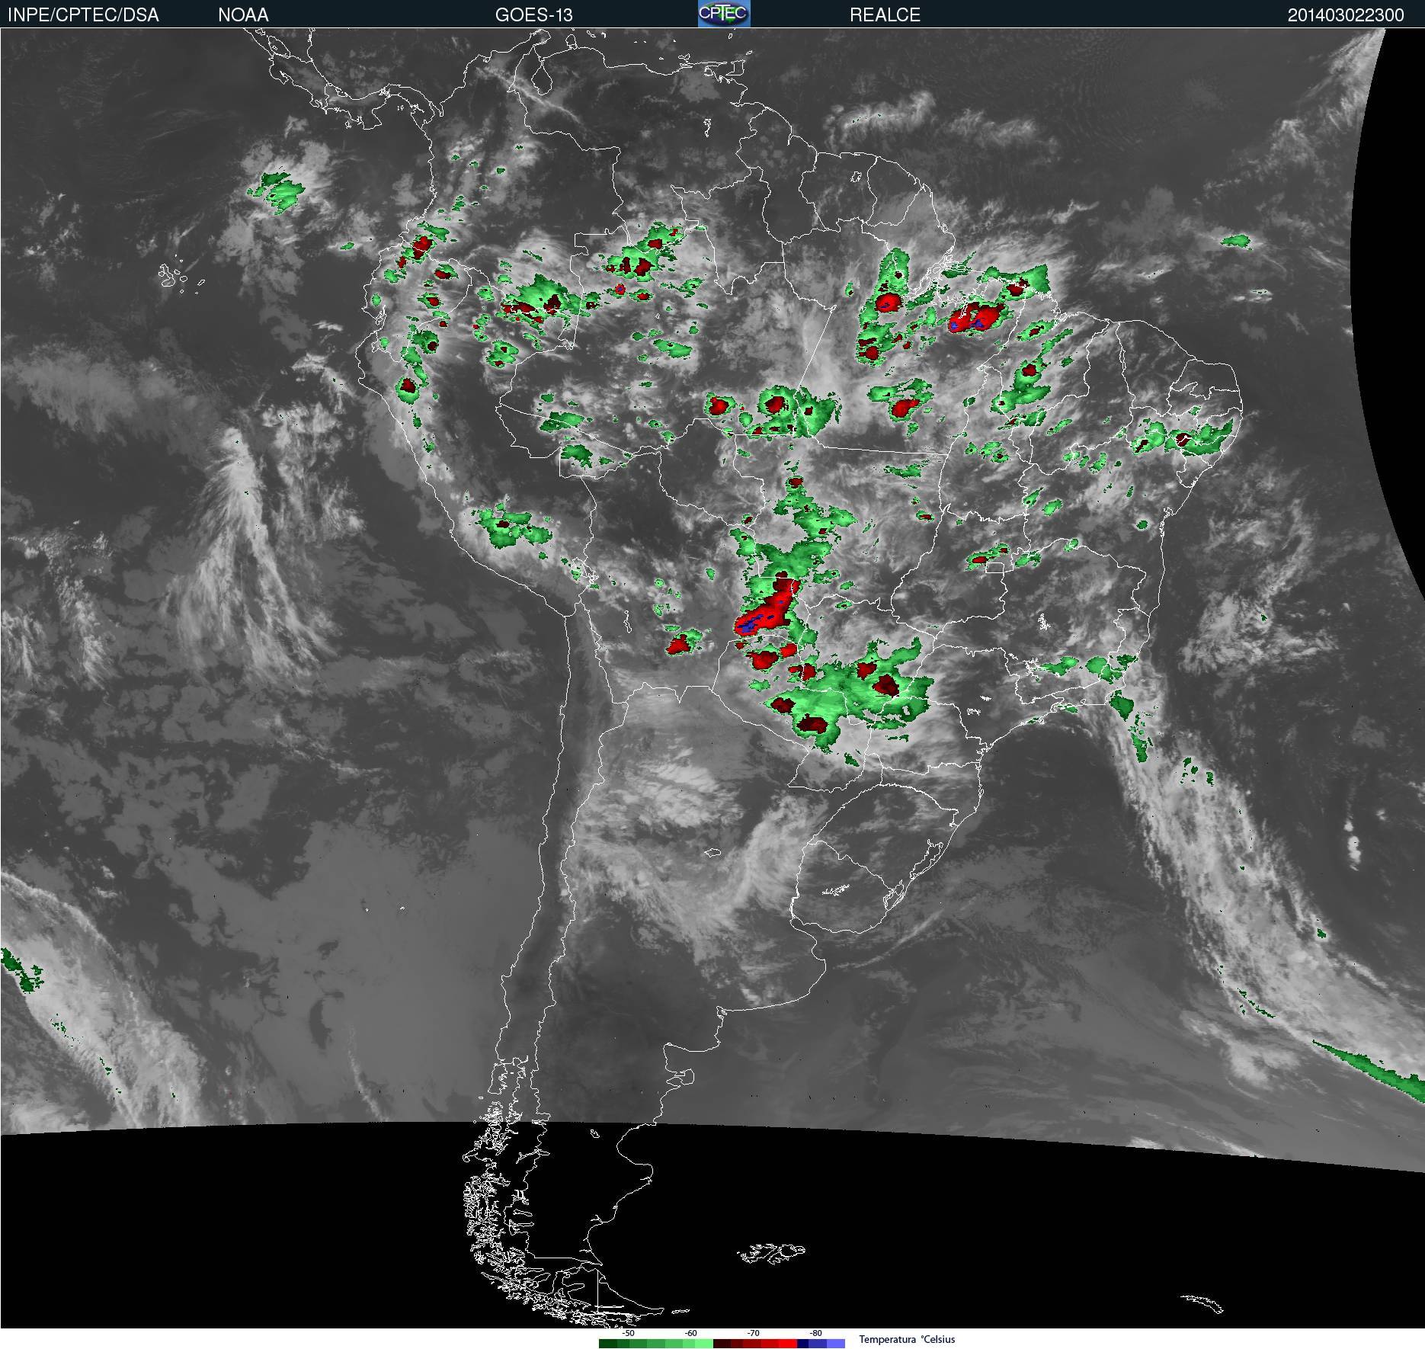Click the -80 label on the temperature scale

815,1334
